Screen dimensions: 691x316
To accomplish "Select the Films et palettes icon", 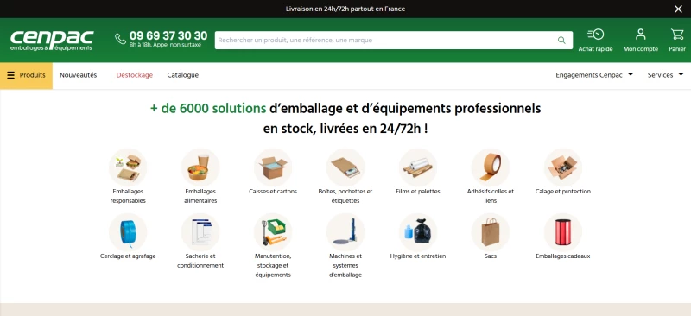I will (x=418, y=167).
